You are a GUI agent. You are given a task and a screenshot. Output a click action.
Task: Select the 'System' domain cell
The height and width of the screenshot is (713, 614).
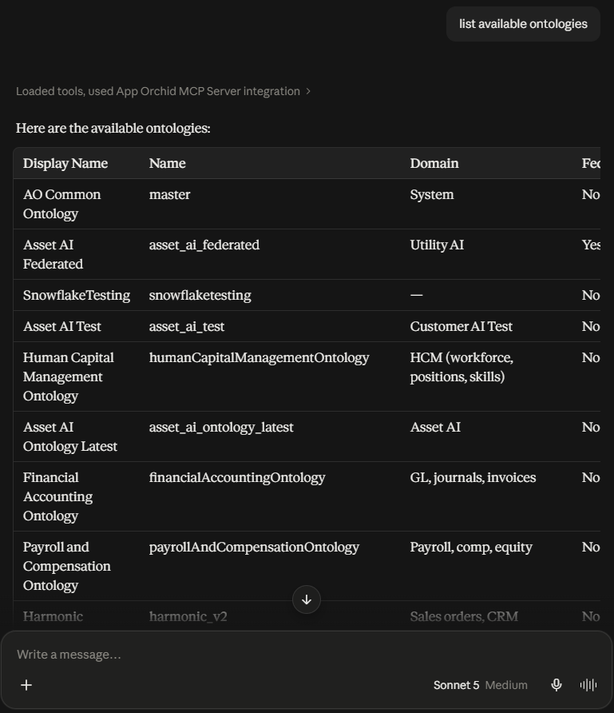(432, 194)
